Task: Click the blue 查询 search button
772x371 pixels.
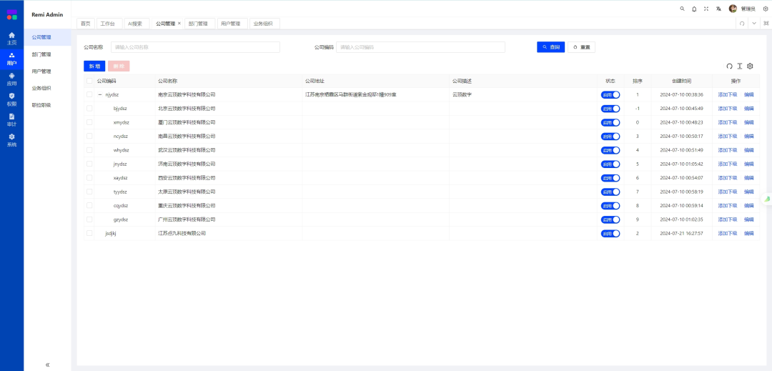Action: point(550,47)
